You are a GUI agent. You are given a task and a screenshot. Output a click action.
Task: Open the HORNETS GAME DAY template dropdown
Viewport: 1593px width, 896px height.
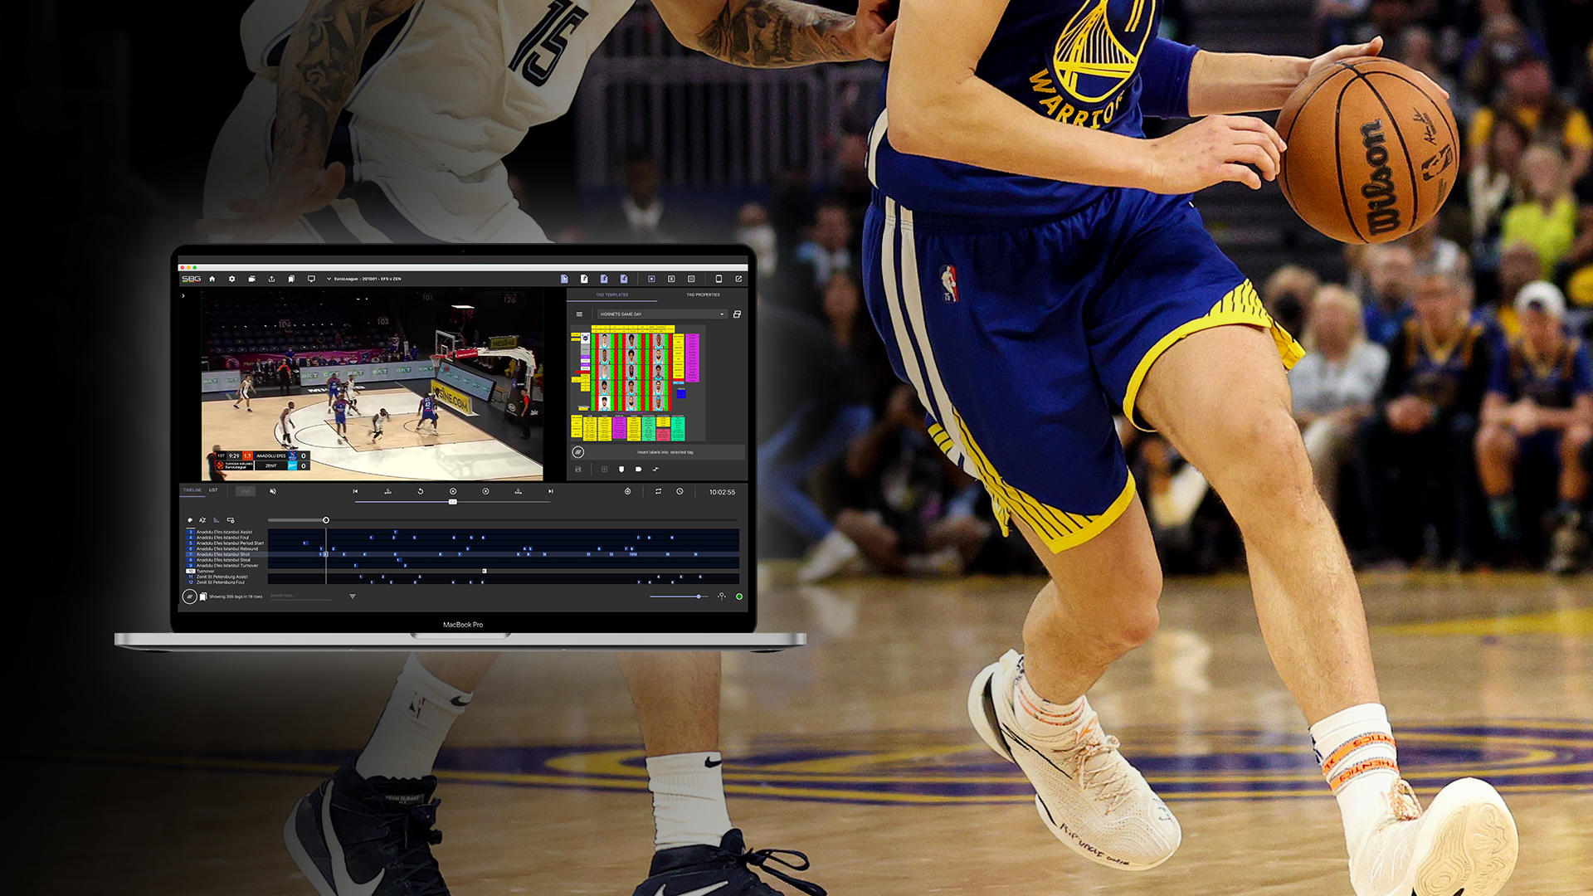click(x=662, y=314)
